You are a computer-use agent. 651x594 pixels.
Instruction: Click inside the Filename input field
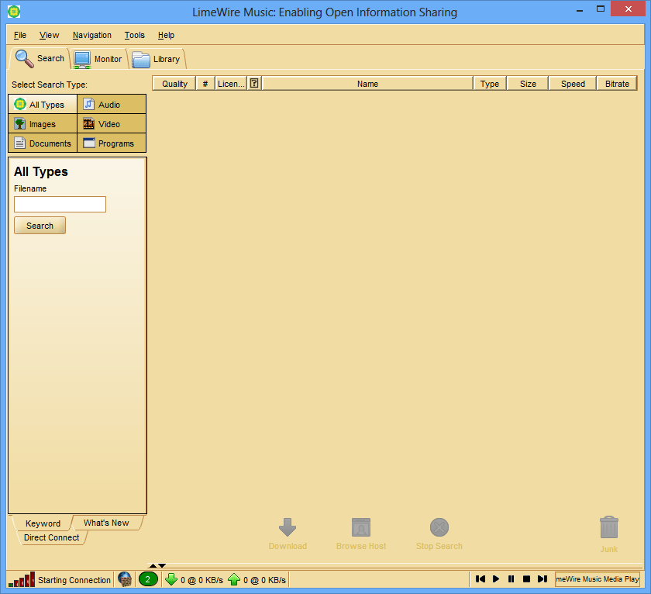tap(60, 204)
